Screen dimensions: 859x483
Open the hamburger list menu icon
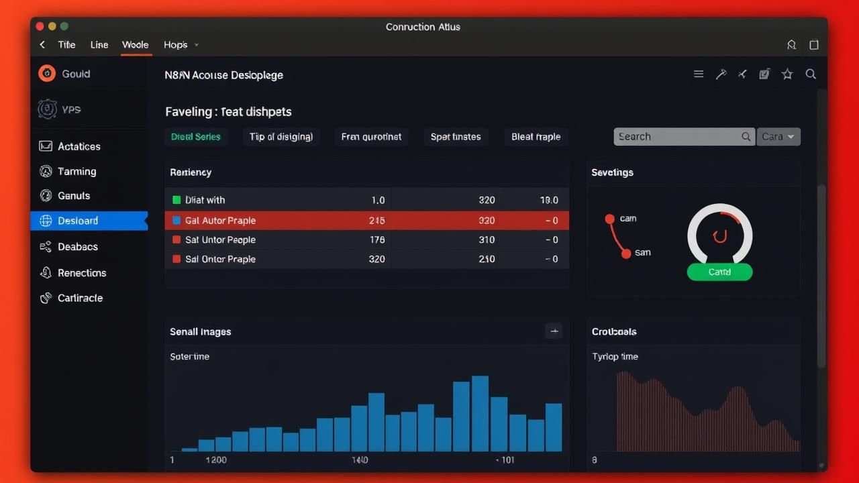[x=699, y=74]
